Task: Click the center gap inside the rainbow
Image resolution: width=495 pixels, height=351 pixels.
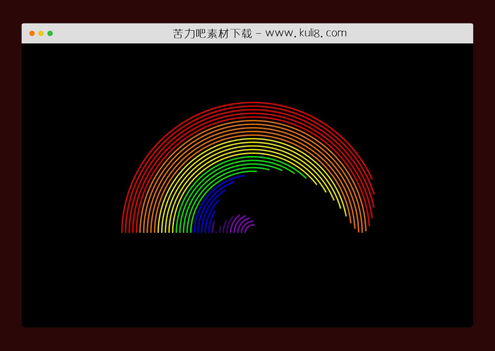Action: [x=278, y=199]
